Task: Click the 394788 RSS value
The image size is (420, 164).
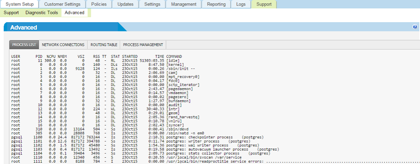Action: (93, 141)
